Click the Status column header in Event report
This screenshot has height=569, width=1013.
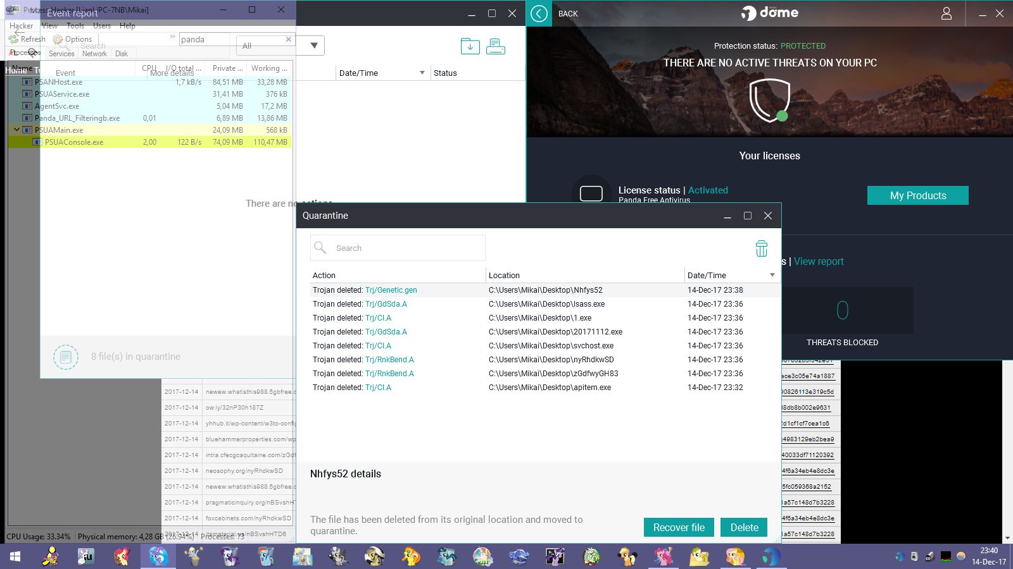(x=478, y=73)
